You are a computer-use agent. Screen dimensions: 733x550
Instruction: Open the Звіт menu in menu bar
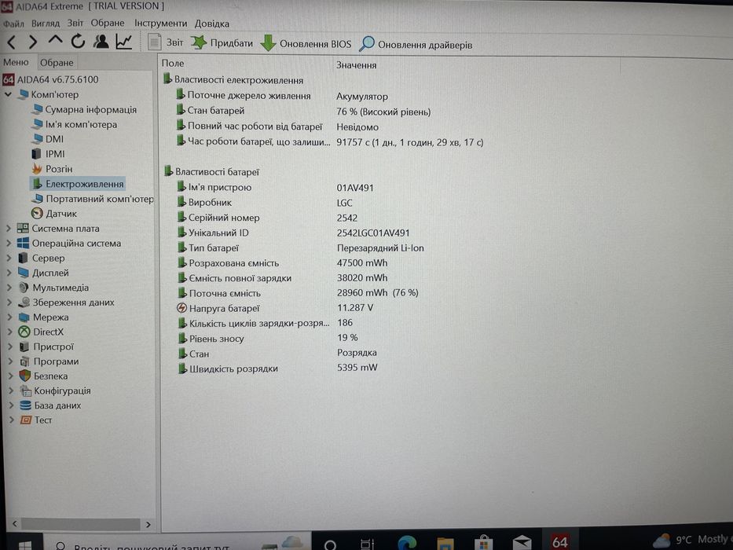[75, 23]
